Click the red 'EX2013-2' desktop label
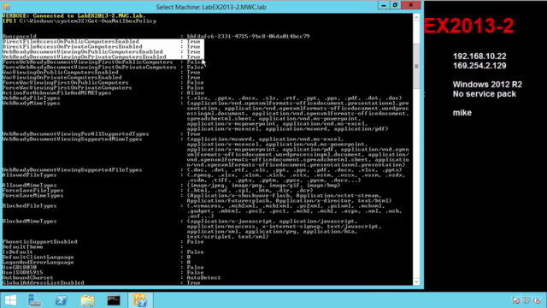This screenshot has width=547, height=308. click(469, 26)
